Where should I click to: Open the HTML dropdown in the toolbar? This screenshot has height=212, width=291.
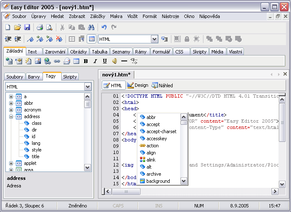pos(154,39)
